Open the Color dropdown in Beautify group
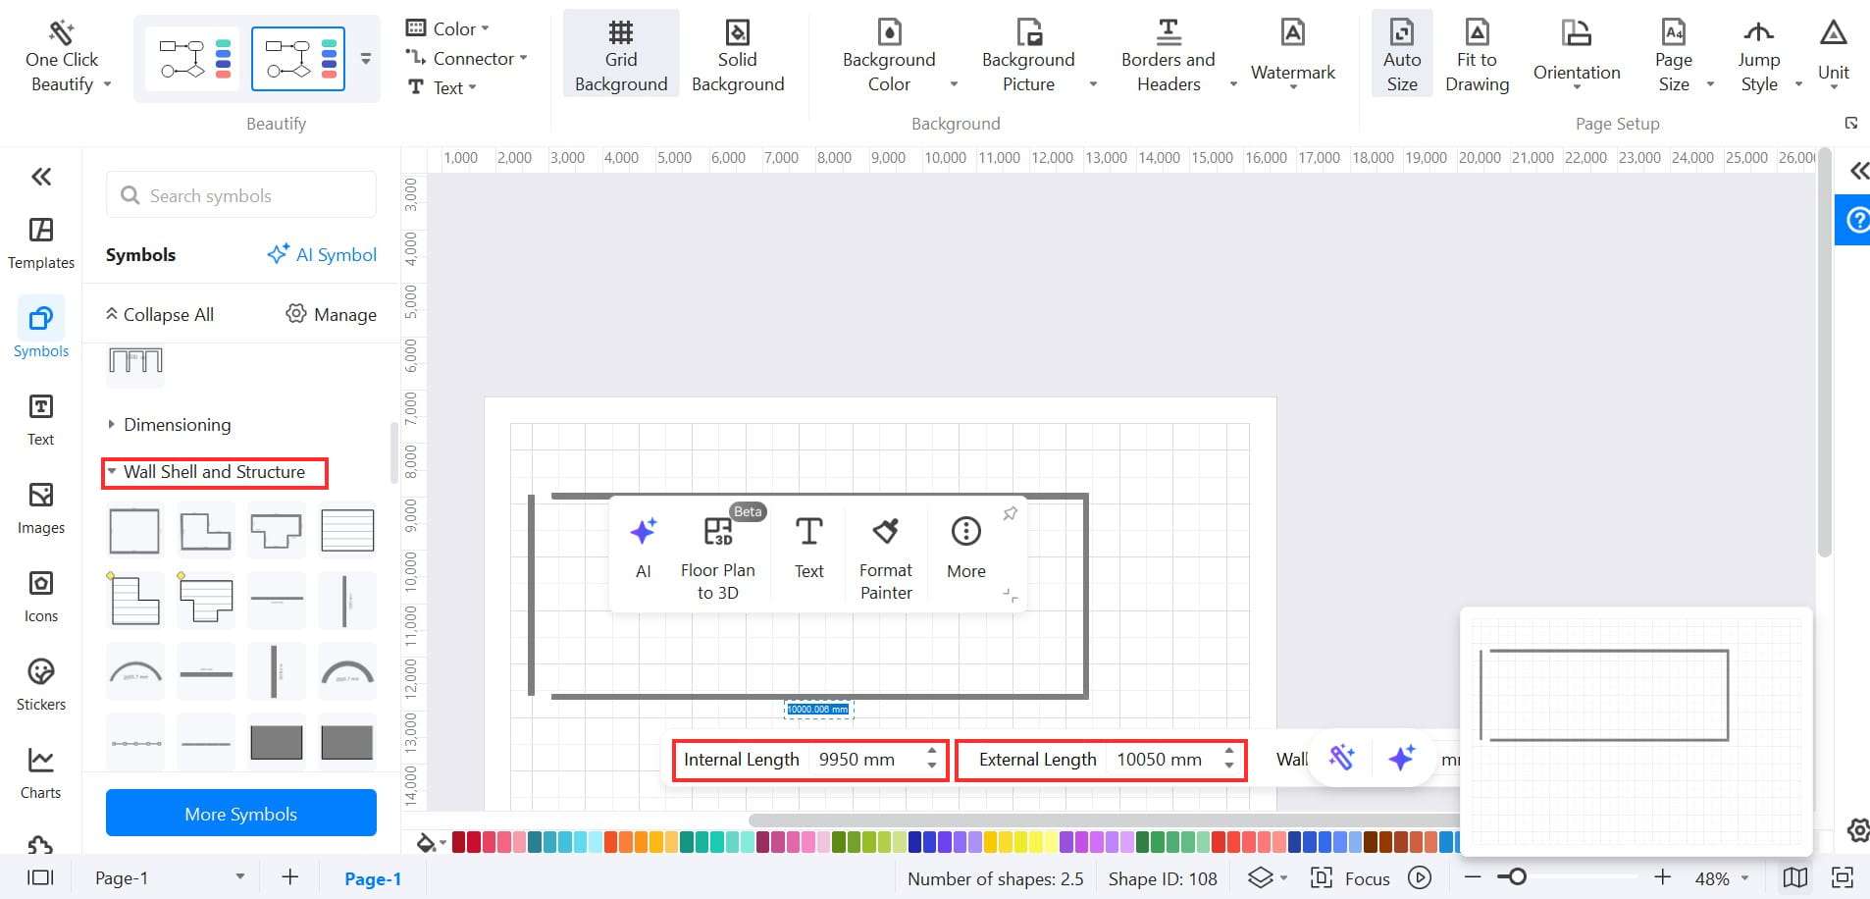 (x=447, y=28)
